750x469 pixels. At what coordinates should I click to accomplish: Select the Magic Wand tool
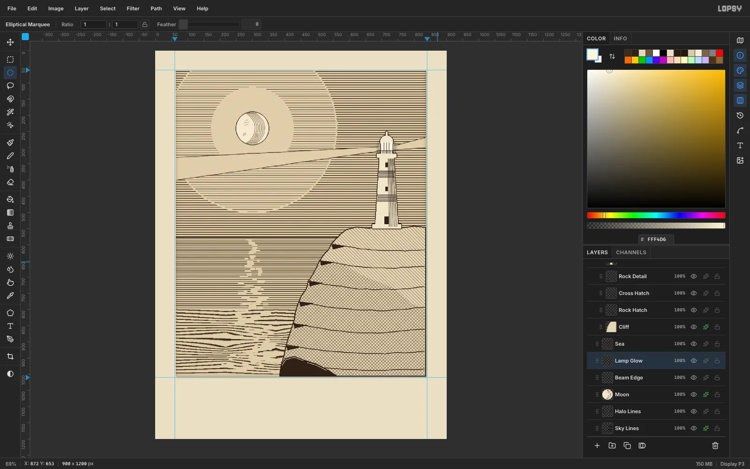coord(10,112)
